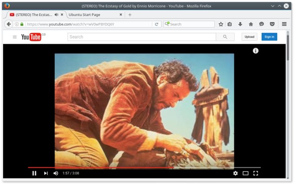Open the YouTube guide hamburger menu
295x185 pixels.
point(15,37)
